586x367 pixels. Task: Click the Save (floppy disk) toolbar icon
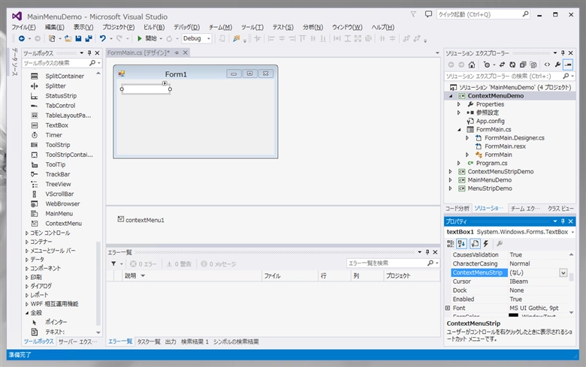pyautogui.click(x=78, y=38)
